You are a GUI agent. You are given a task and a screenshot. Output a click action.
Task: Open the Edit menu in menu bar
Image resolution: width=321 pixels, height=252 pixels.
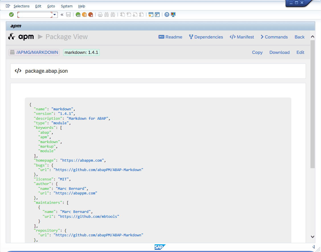(x=38, y=6)
